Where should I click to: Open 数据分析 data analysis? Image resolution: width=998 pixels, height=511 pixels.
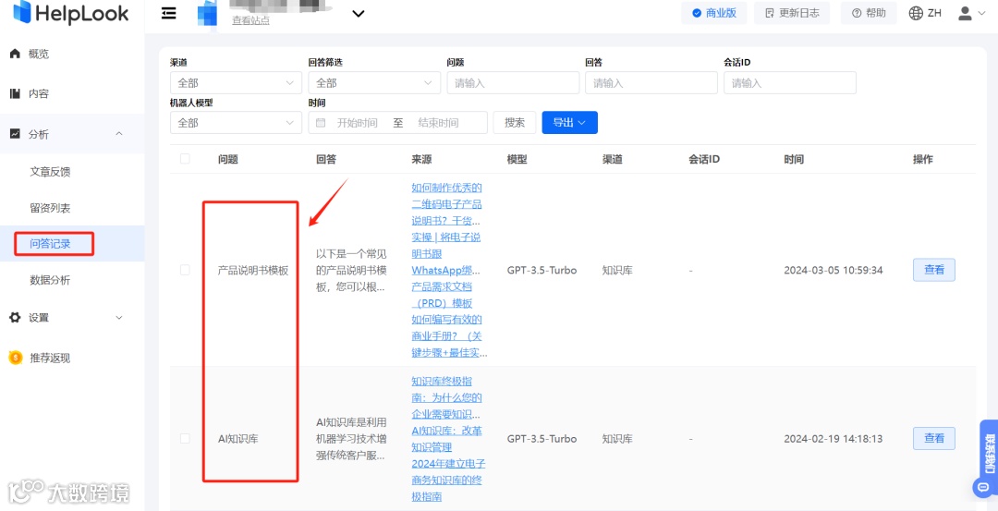[x=50, y=280]
